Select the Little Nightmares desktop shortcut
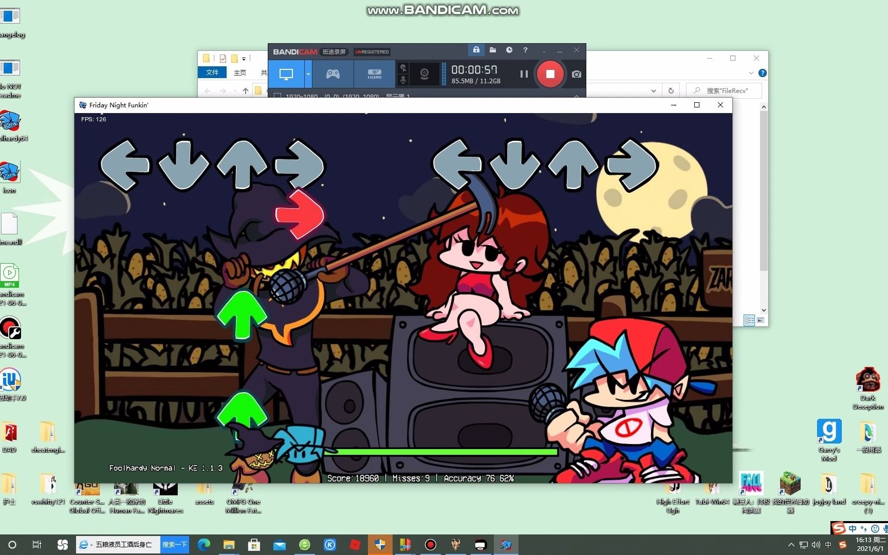The width and height of the screenshot is (888, 555). coord(165,497)
